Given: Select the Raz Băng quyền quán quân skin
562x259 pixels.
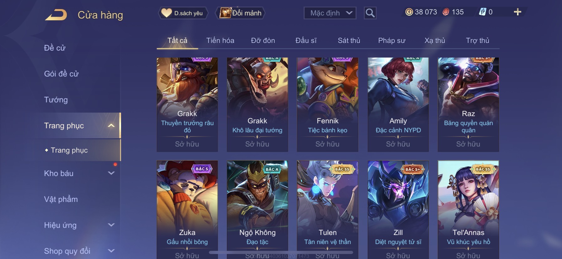Looking at the screenshot, I should (468, 104).
